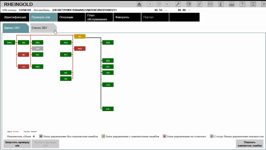266x150 pixels.
Task: Click the printer icon
Action: 232,4
